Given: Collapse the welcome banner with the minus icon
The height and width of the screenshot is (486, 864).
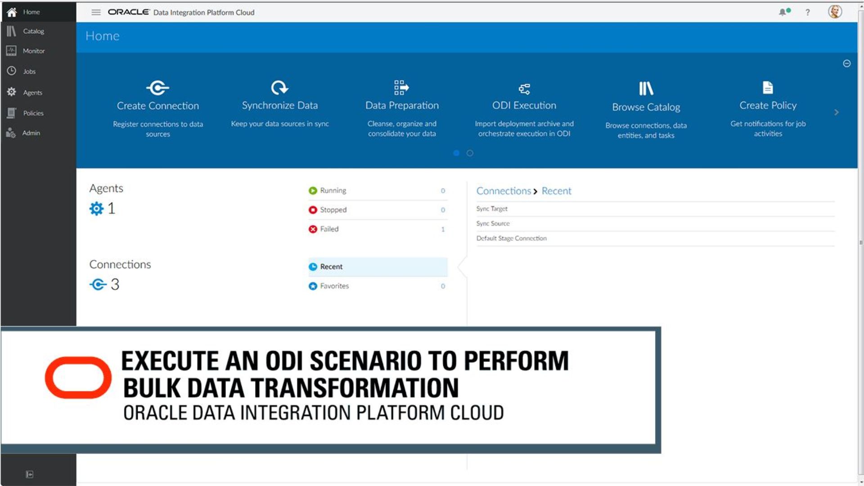Looking at the screenshot, I should (x=846, y=63).
